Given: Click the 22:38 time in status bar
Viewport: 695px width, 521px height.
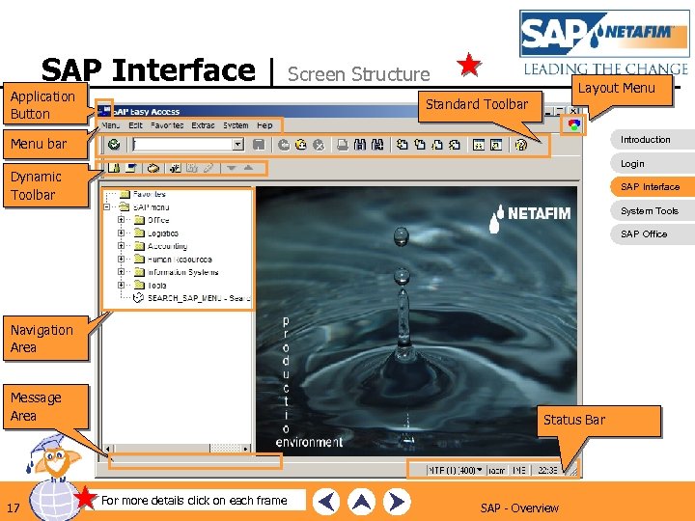Looking at the screenshot, I should point(547,470).
